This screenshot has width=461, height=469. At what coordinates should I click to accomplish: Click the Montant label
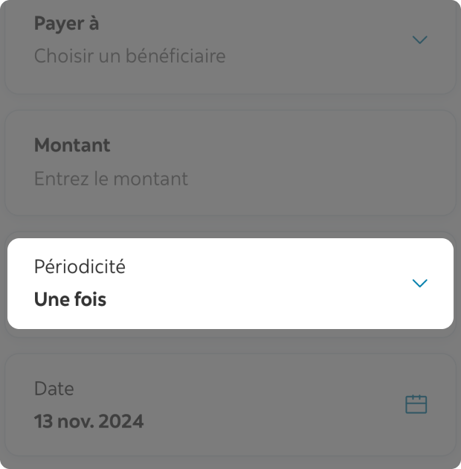(72, 145)
